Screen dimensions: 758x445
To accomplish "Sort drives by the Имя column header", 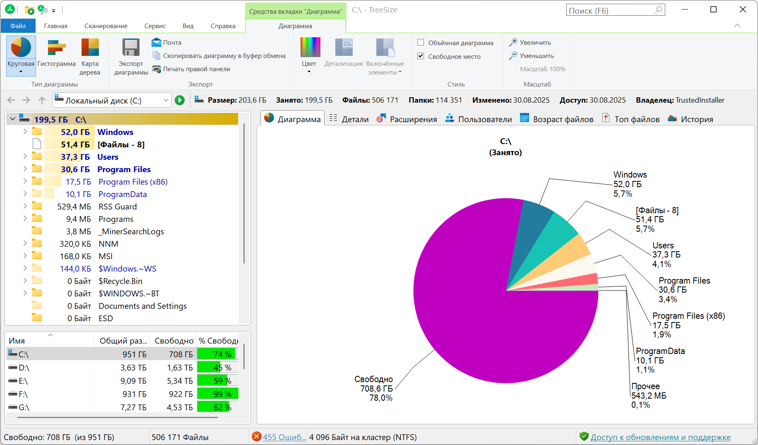I will 50,340.
